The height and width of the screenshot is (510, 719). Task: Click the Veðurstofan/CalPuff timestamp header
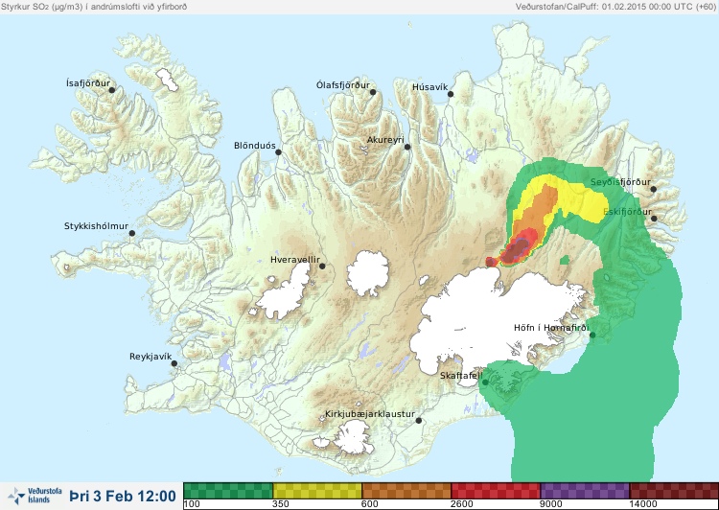pyautogui.click(x=615, y=7)
